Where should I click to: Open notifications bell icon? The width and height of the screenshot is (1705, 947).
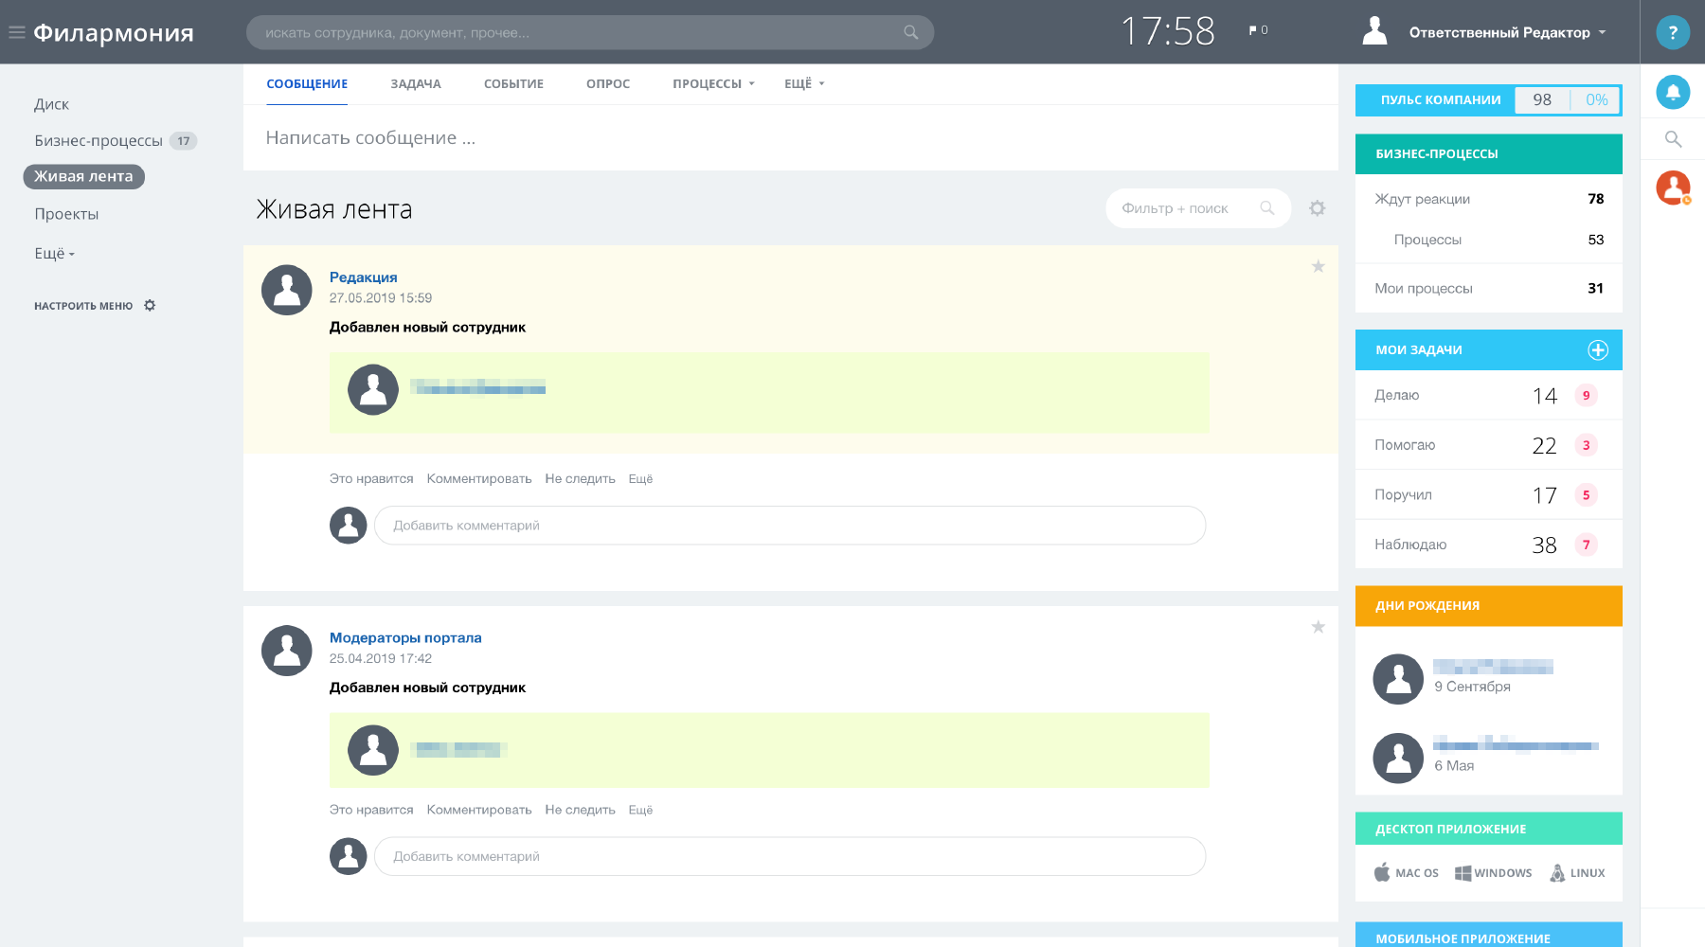coord(1672,92)
